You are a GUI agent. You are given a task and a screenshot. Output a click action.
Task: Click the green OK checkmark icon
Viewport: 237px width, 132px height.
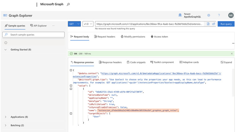pyautogui.click(x=71, y=54)
